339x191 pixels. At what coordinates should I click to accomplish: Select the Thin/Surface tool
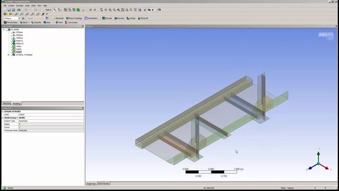11,22
